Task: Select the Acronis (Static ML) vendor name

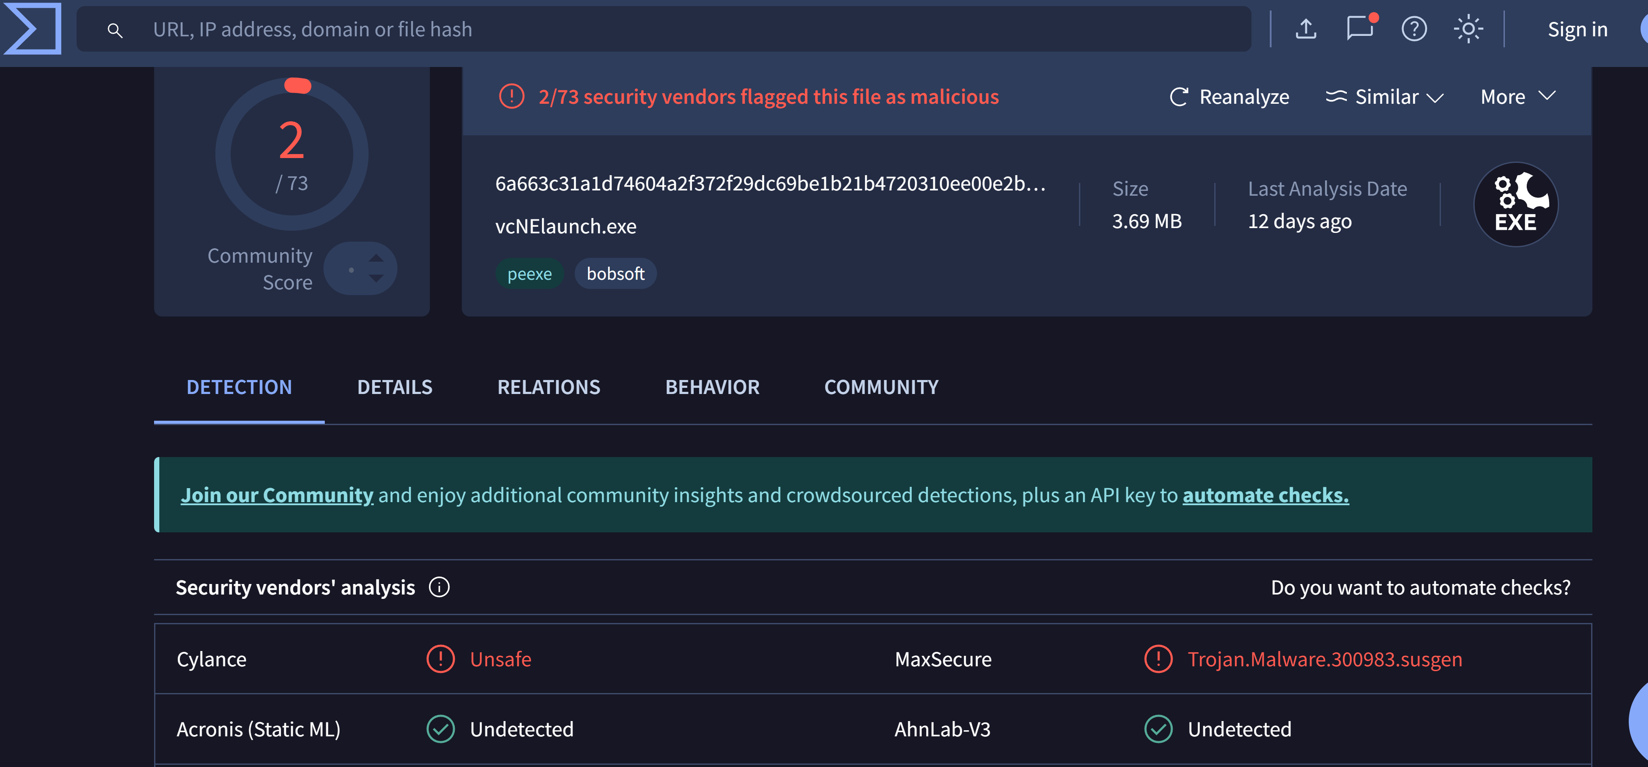Action: (258, 729)
